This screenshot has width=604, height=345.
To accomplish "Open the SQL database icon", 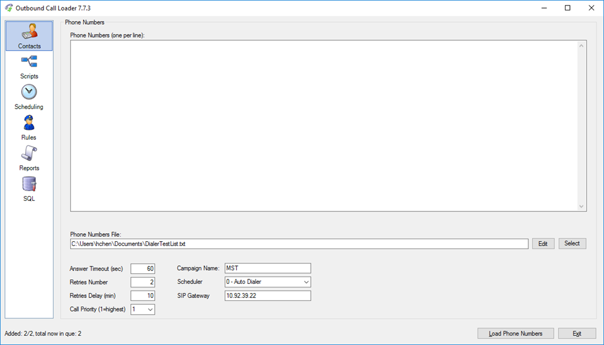I will [x=29, y=184].
